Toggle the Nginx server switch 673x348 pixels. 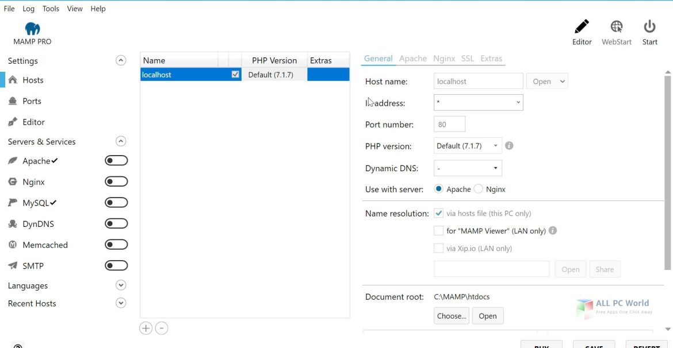(116, 181)
